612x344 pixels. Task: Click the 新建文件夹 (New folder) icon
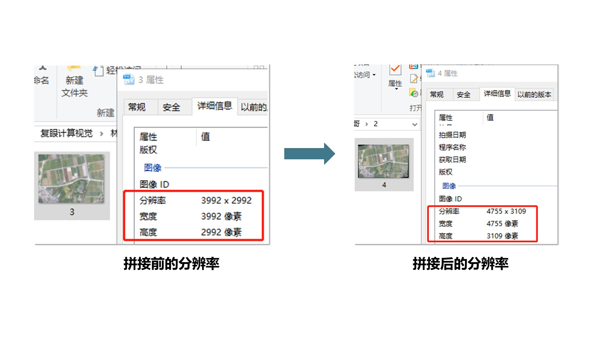click(x=74, y=68)
